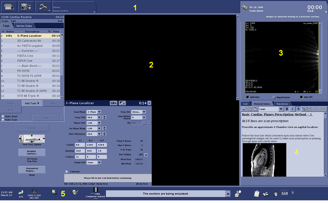This screenshot has height=203, width=328.
Task: Click the worklist manager icon at top left
Action: tap(9, 6)
